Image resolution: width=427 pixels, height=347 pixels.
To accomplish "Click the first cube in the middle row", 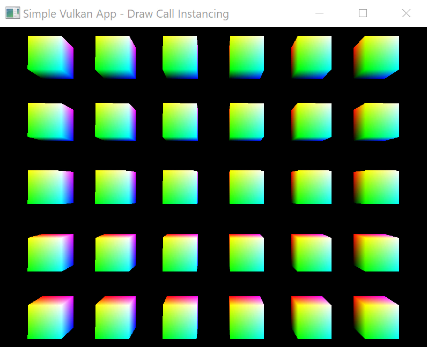I will pyautogui.click(x=50, y=187).
